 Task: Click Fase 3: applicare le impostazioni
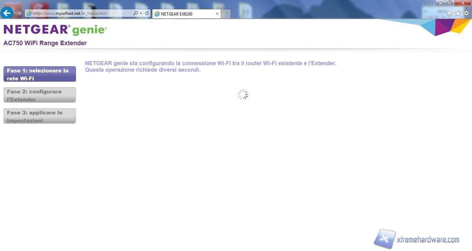(40, 116)
